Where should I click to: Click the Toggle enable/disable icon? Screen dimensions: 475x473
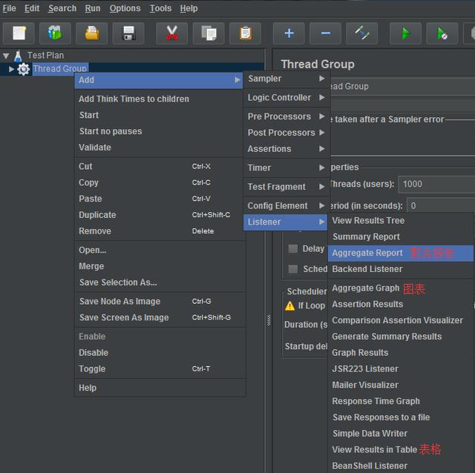point(362,33)
